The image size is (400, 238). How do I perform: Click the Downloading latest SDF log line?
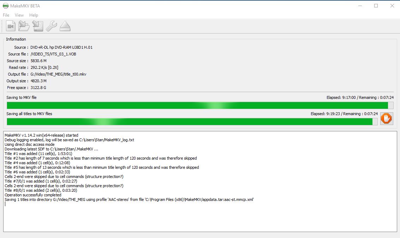point(51,149)
